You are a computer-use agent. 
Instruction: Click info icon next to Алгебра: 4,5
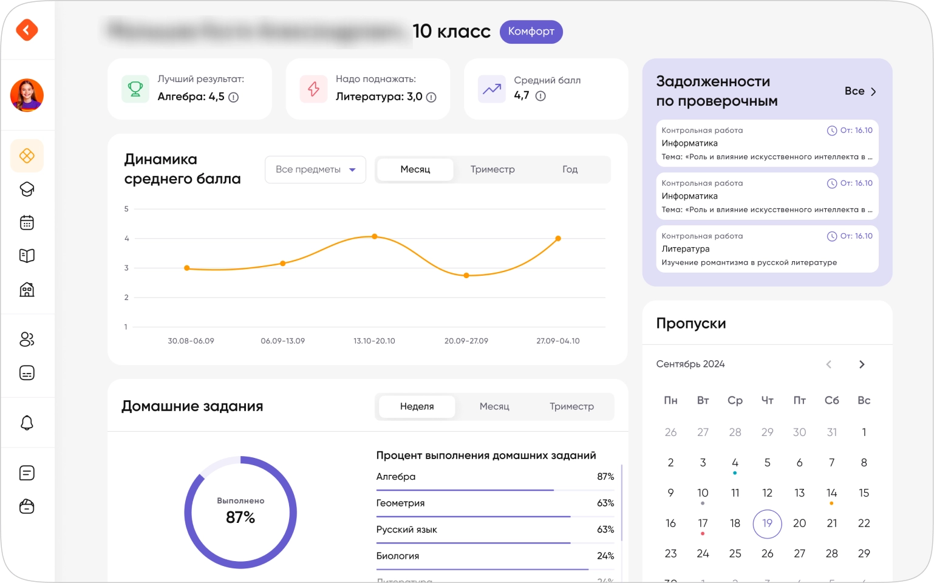(233, 97)
